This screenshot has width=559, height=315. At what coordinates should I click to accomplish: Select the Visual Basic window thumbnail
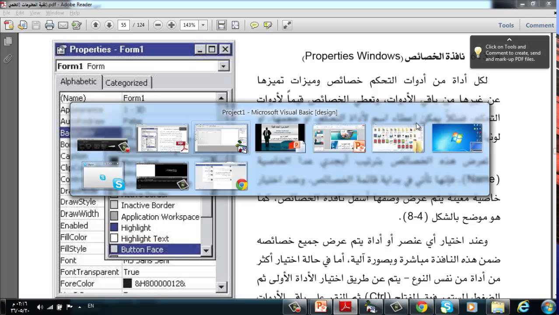[221, 139]
